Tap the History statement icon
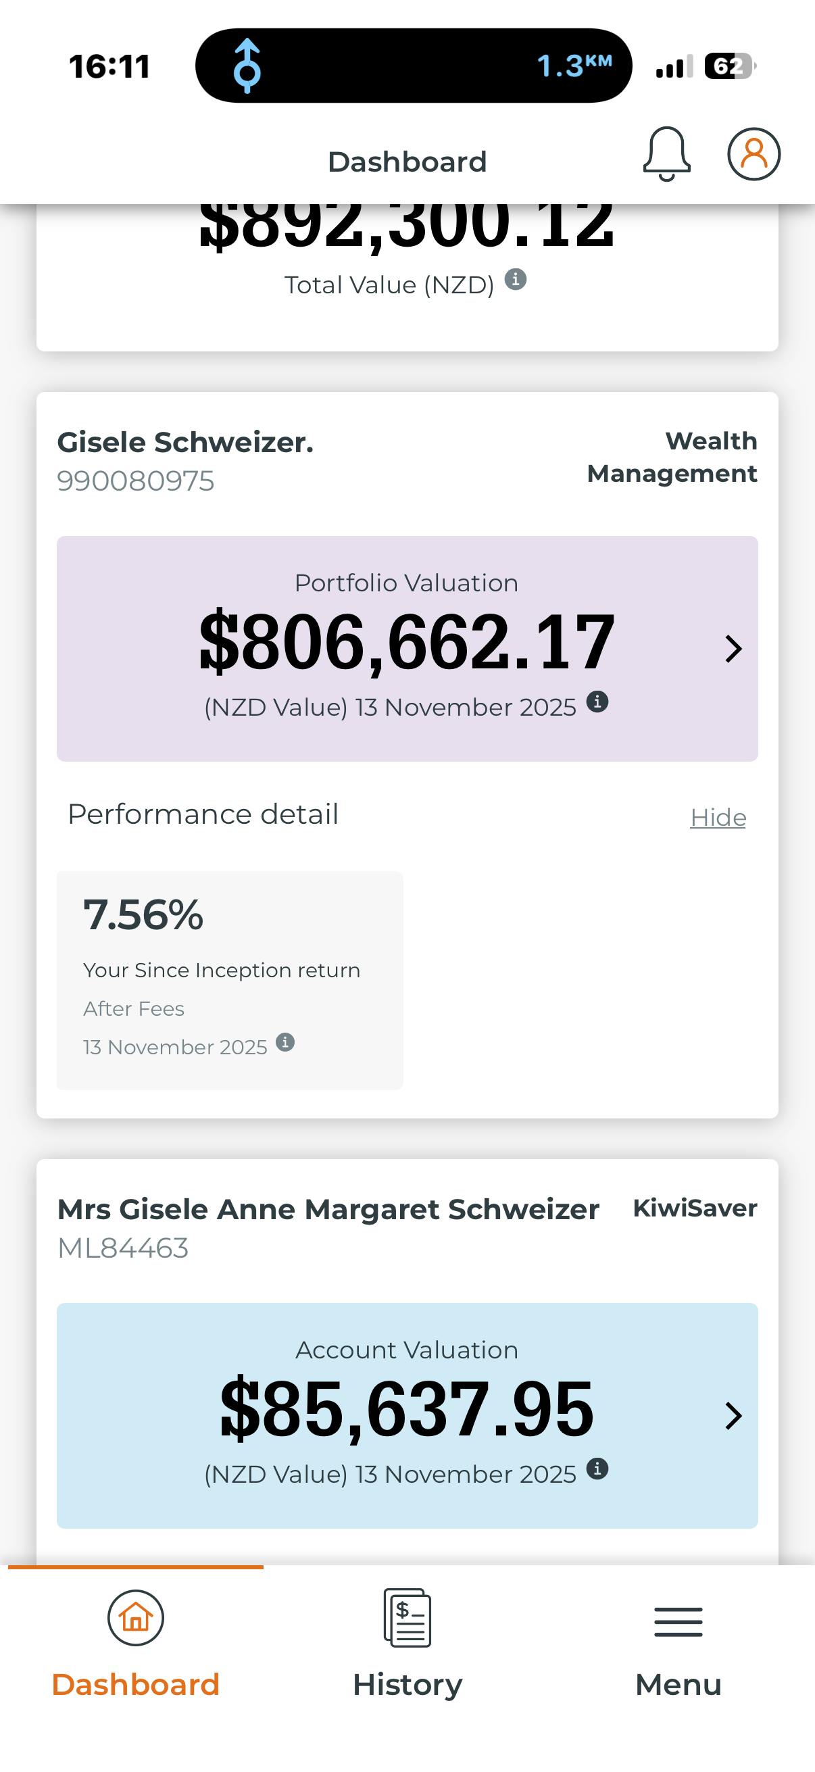The image size is (815, 1772). 407,1618
